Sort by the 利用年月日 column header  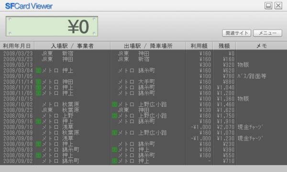17,46
